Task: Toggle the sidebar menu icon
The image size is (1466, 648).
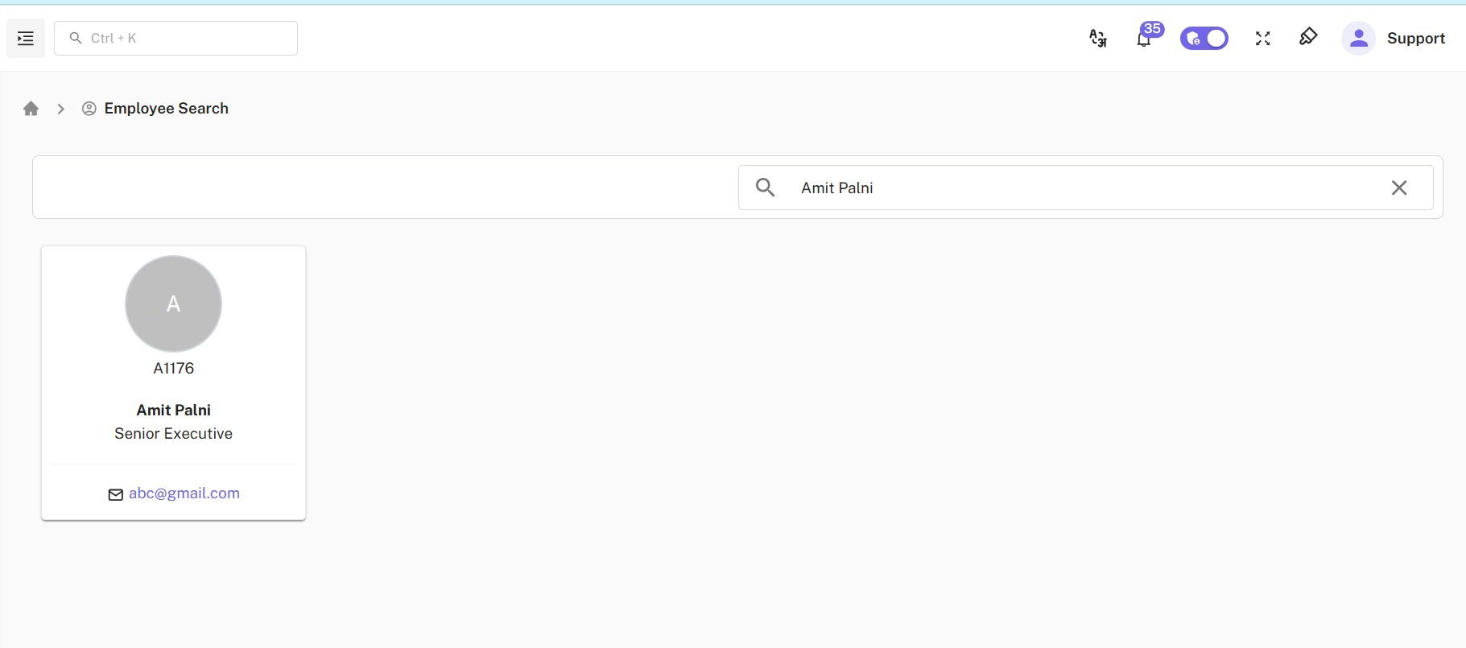Action: (26, 38)
